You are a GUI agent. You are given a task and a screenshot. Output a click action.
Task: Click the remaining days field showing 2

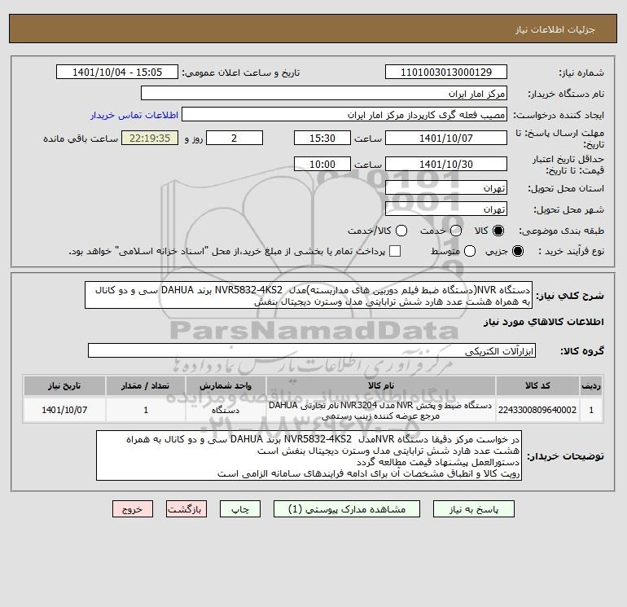coord(235,138)
